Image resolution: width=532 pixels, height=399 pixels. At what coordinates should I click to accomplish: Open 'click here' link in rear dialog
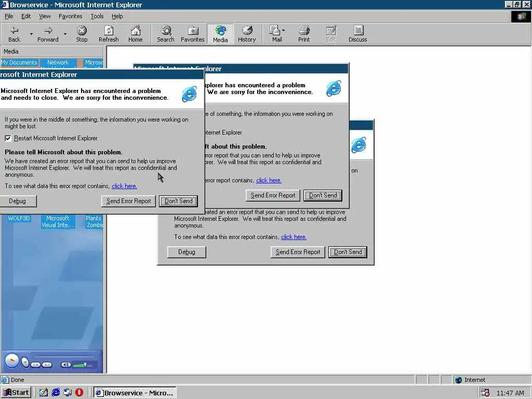click(294, 237)
